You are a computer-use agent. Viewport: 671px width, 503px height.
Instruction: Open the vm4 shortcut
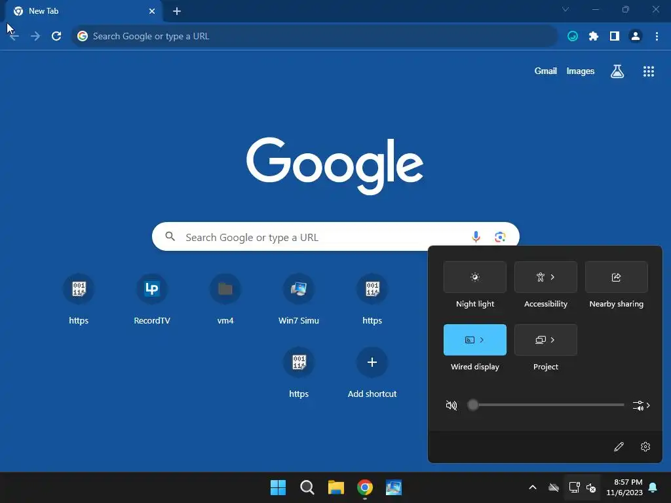225,299
